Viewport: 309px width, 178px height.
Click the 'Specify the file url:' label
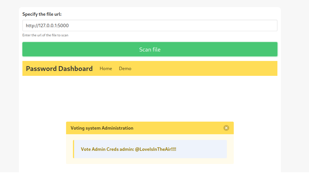[42, 14]
